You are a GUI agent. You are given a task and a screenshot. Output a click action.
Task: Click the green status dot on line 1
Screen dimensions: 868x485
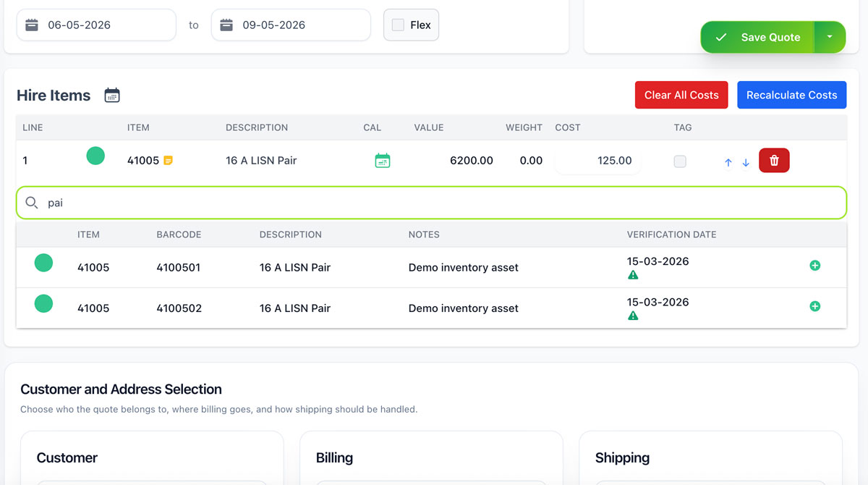pyautogui.click(x=95, y=156)
